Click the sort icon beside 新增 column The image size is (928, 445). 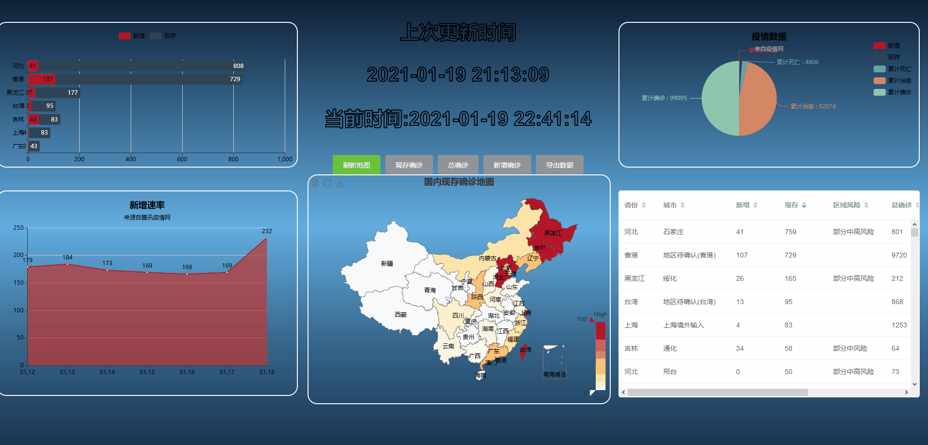click(756, 205)
